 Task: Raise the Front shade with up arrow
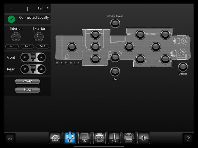(x=41, y=58)
